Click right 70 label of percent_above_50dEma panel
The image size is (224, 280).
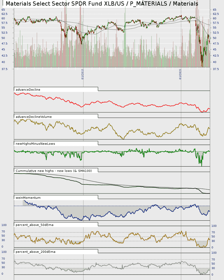[x=213, y=232]
